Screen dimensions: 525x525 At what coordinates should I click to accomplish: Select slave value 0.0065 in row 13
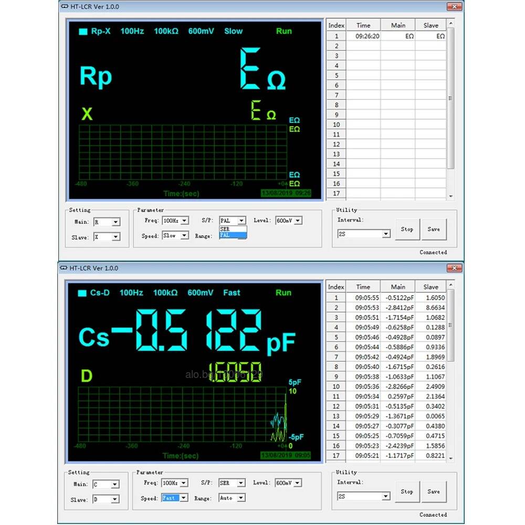[430, 416]
